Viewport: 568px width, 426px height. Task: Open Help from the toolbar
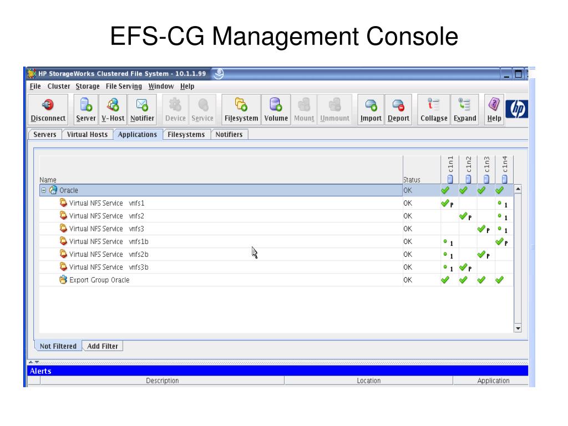494,110
